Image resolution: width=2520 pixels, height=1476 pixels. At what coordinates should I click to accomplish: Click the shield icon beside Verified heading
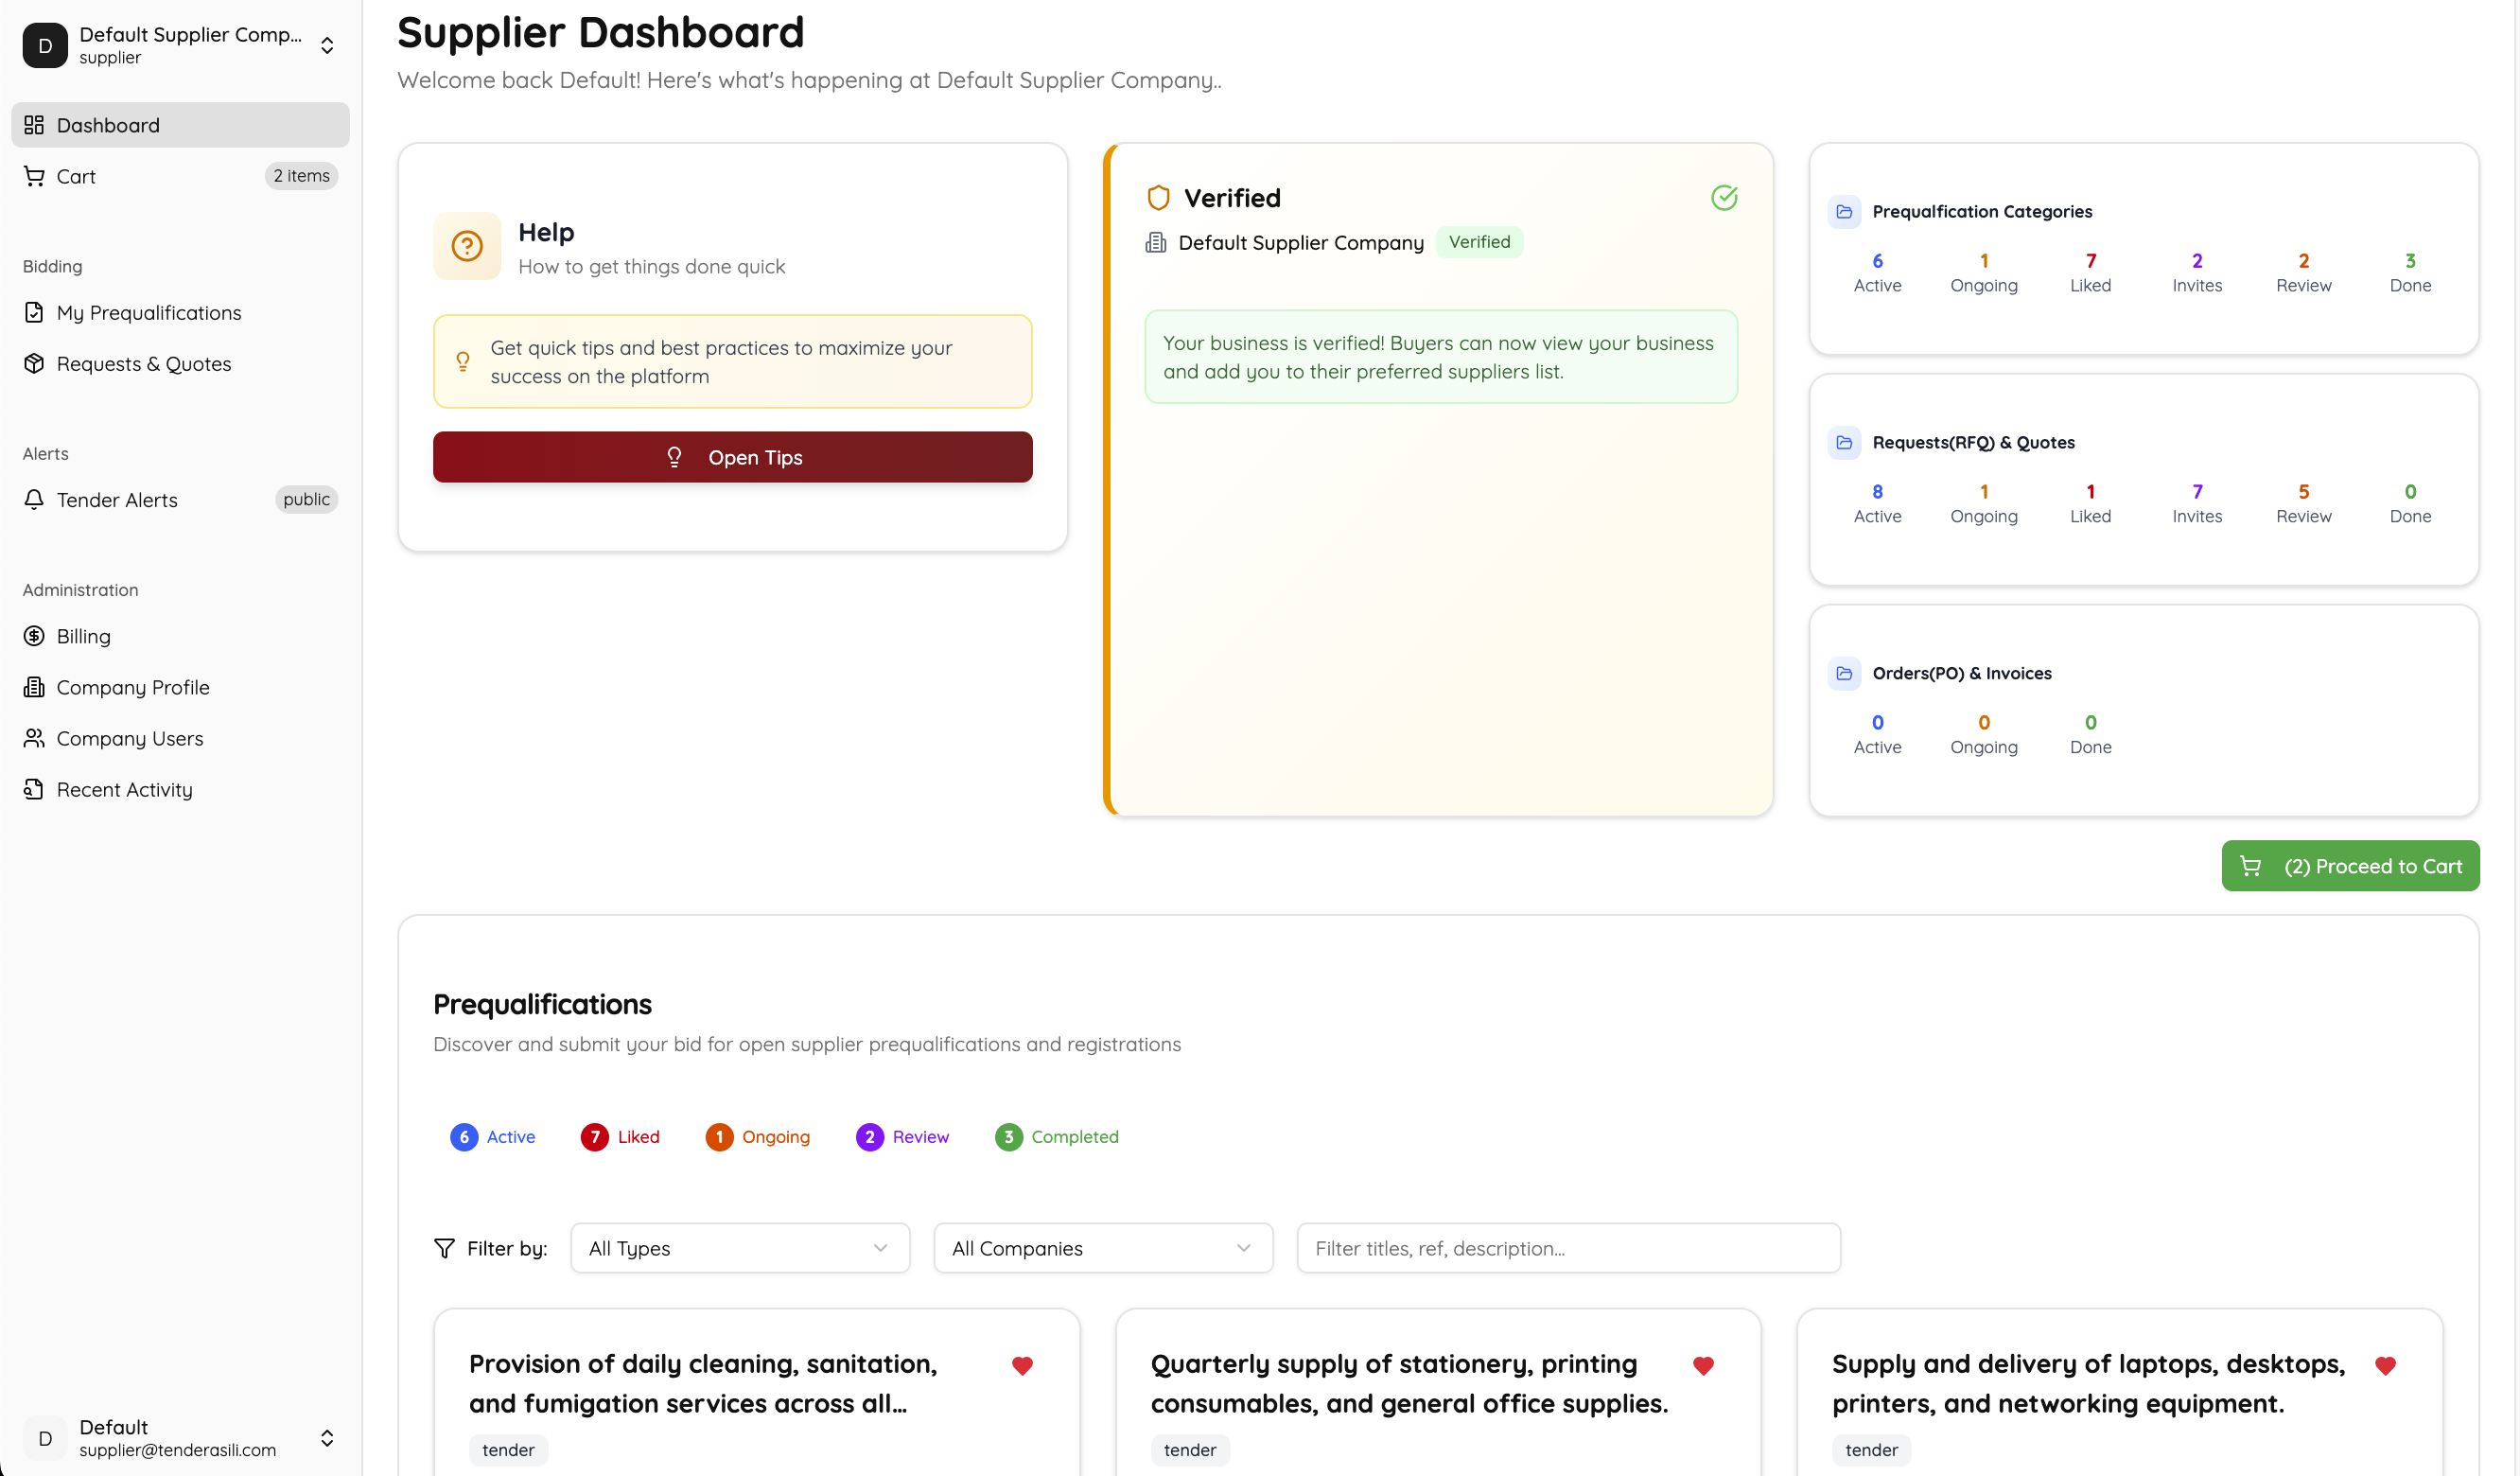coord(1158,198)
